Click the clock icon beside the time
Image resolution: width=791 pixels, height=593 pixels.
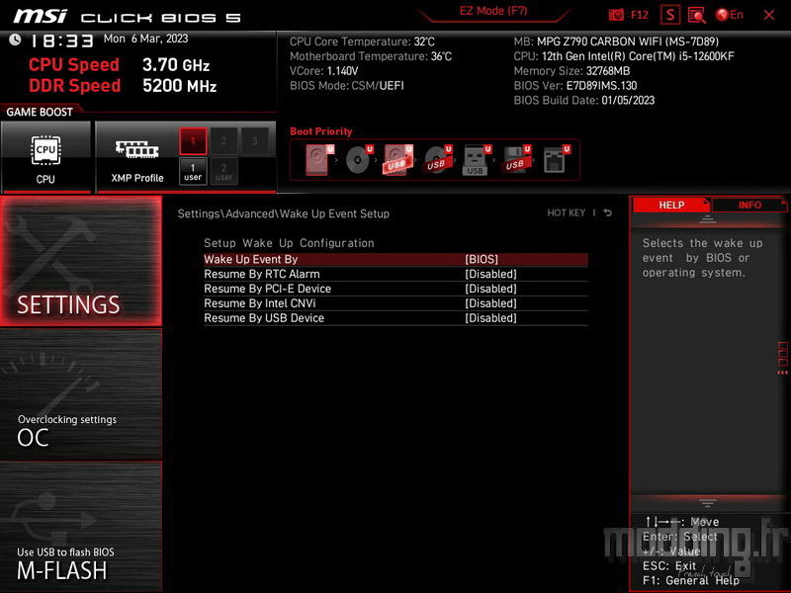[15, 40]
